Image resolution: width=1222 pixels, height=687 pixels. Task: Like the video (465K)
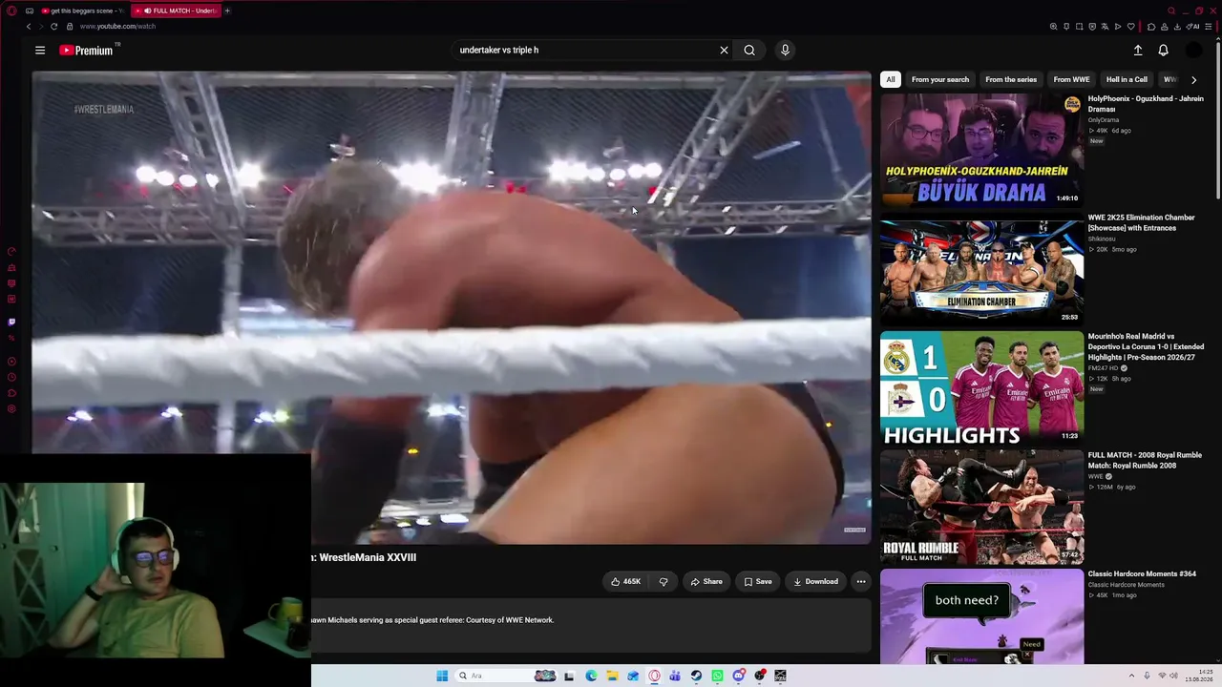tap(626, 581)
